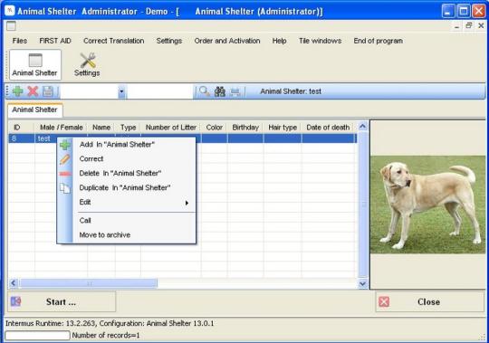The image size is (489, 343).
Task: Click the Start ... button
Action: tap(62, 301)
